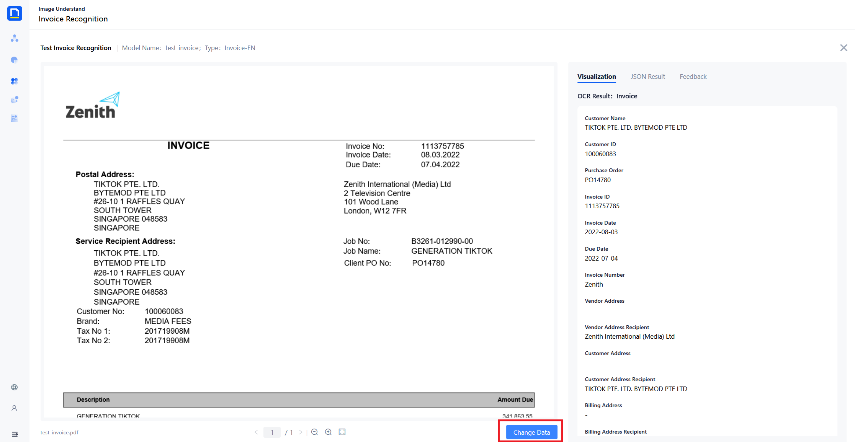Screen dimensions: 855x442
Task: Open the pie chart sidebar icon
Action: point(15,60)
